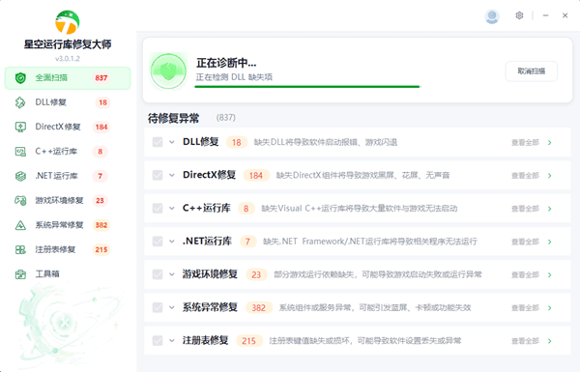Click the C++运行库 sidebar icon

click(20, 152)
